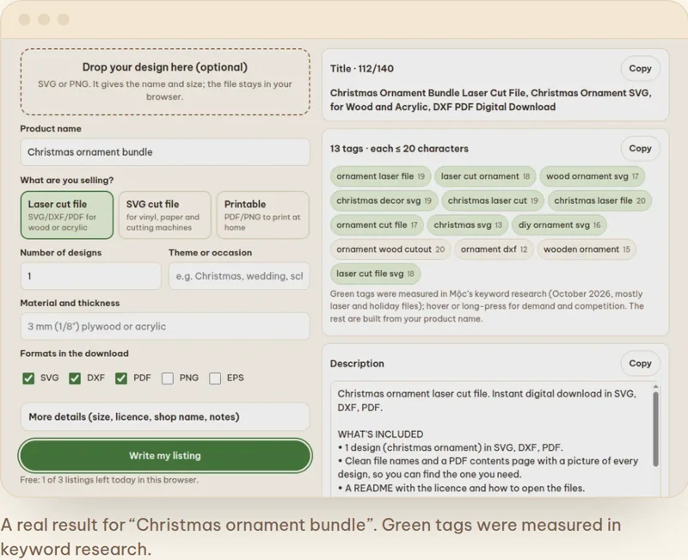Select the 'ornament dxf' tag
Screen dimensions: 688x560
(494, 249)
